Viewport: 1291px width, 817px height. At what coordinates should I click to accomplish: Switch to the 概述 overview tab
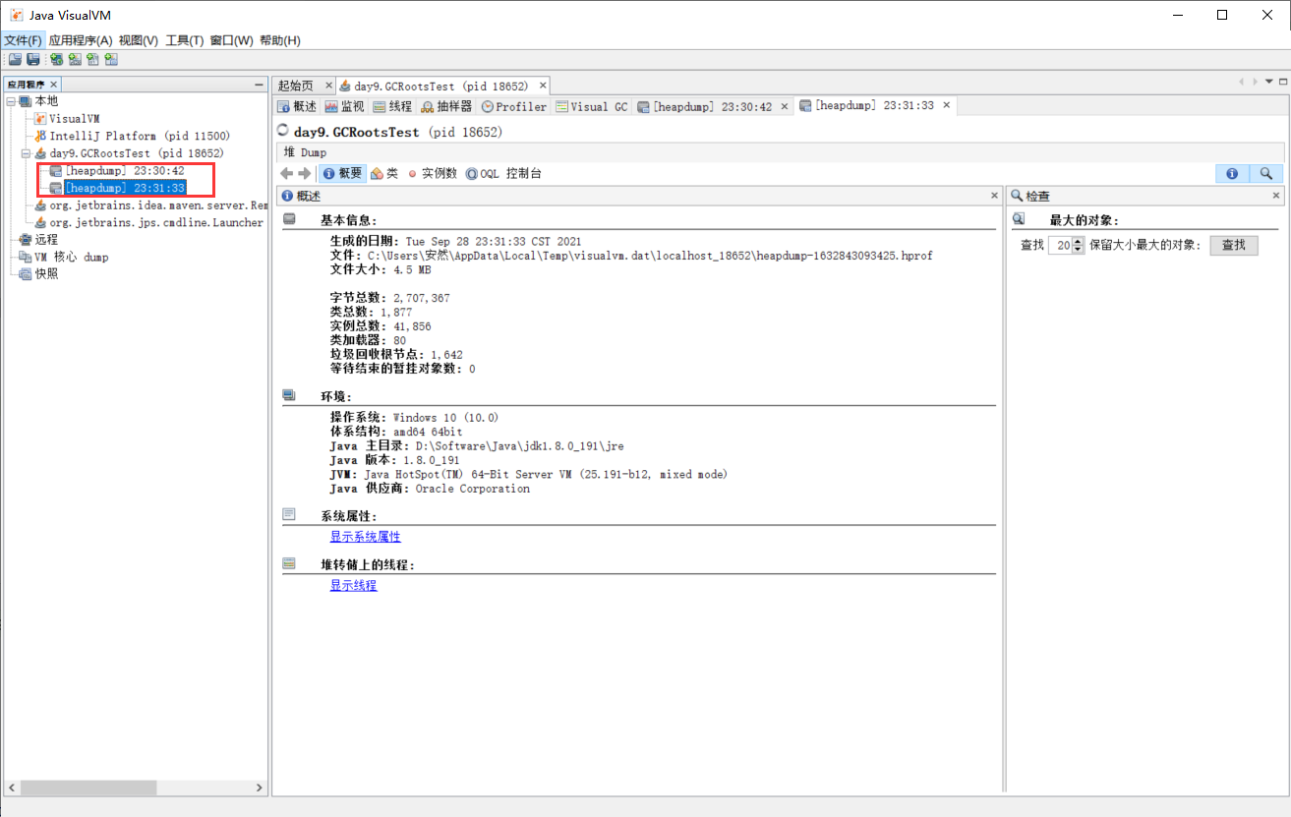(297, 106)
